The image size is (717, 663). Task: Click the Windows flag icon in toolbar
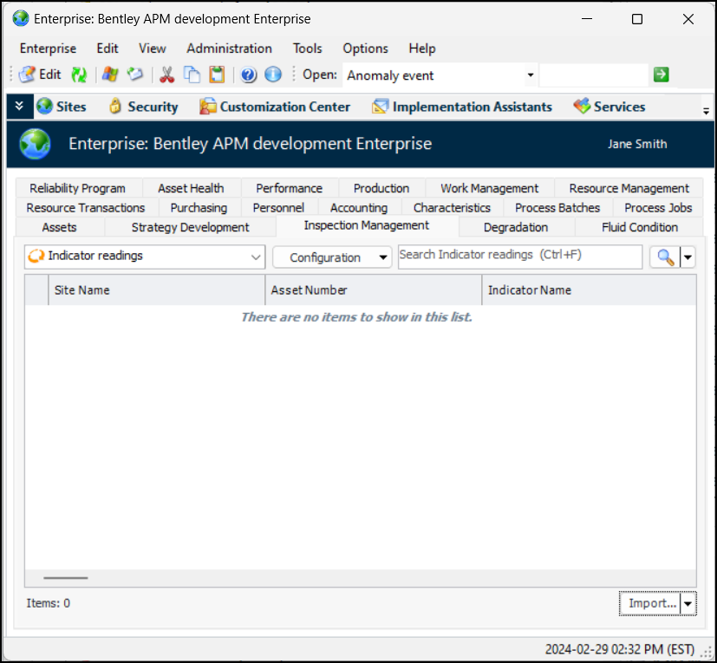point(110,75)
